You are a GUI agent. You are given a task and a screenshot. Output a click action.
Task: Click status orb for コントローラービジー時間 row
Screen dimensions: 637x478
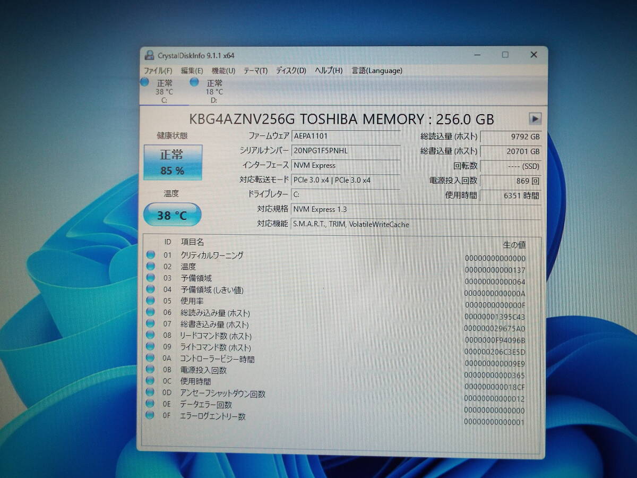pyautogui.click(x=150, y=358)
